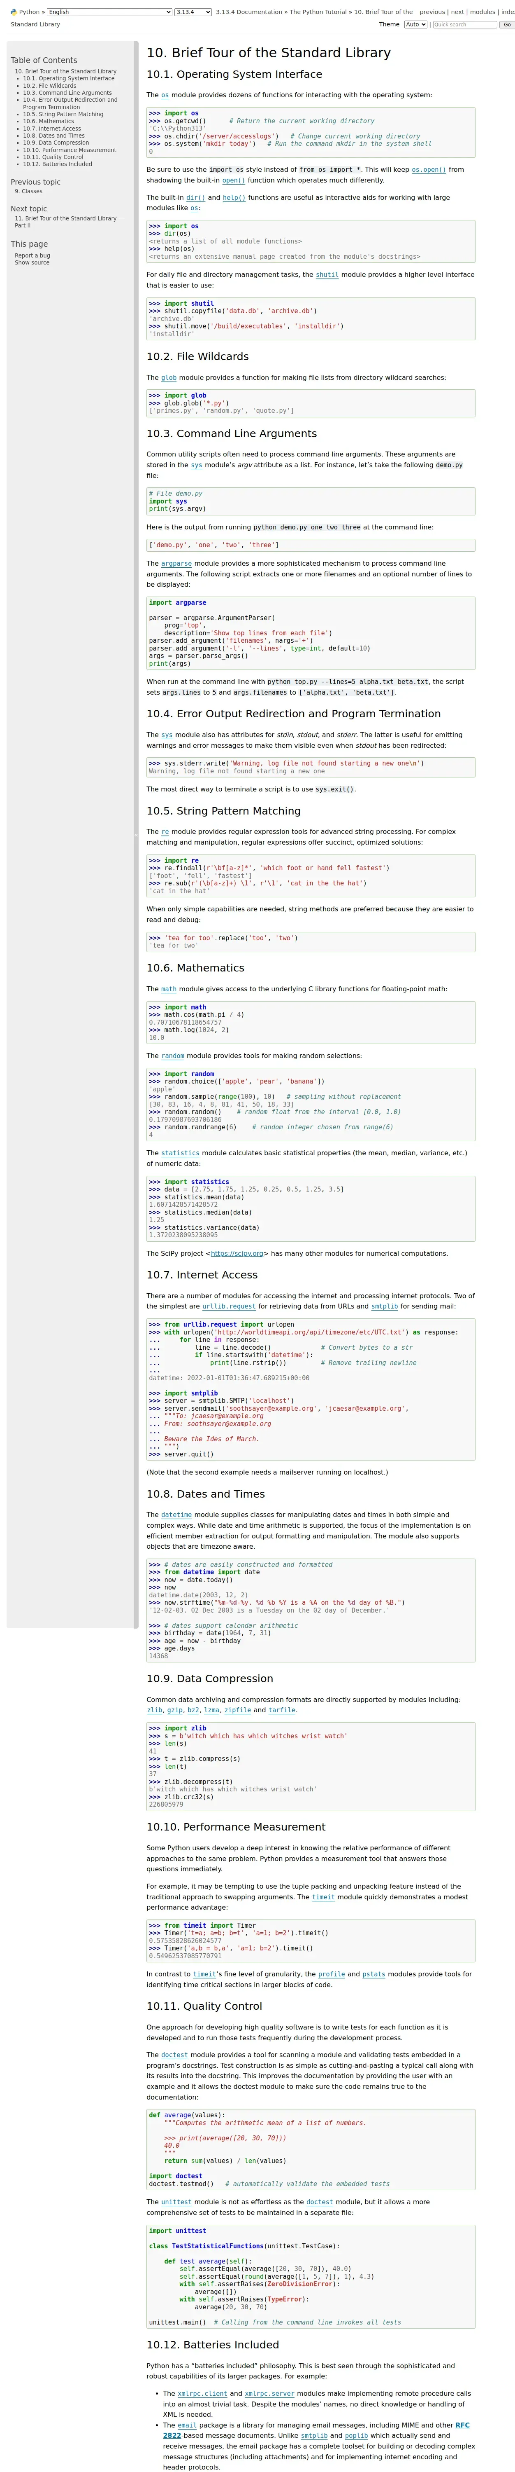Open the tarfile module link
The height and width of the screenshot is (2472, 515).
(281, 1710)
